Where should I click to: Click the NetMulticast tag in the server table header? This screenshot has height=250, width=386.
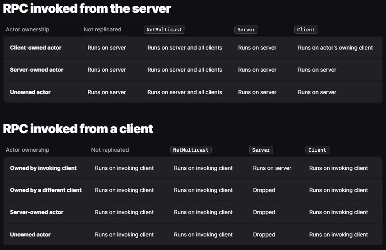164,29
